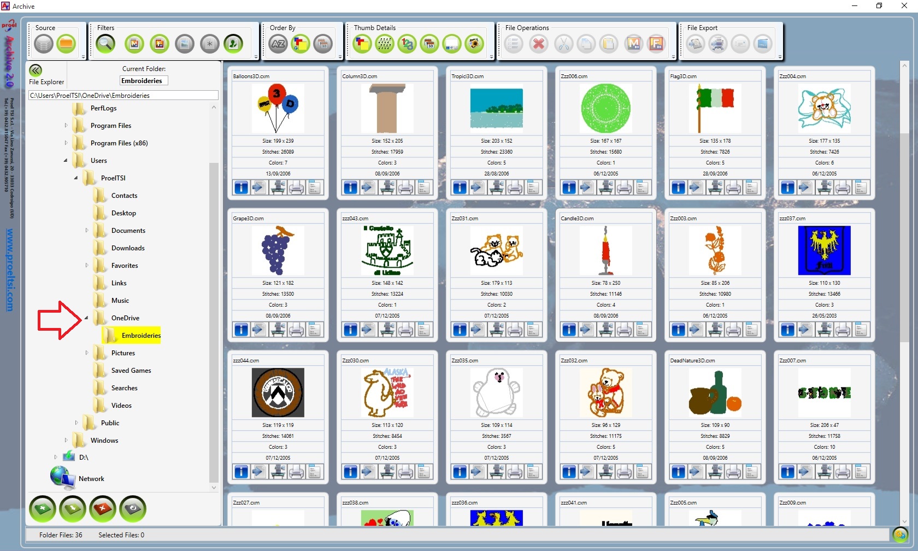Screen dimensions: 918x551
Task: Click printer button on Candle3D.cxm card
Action: click(624, 330)
